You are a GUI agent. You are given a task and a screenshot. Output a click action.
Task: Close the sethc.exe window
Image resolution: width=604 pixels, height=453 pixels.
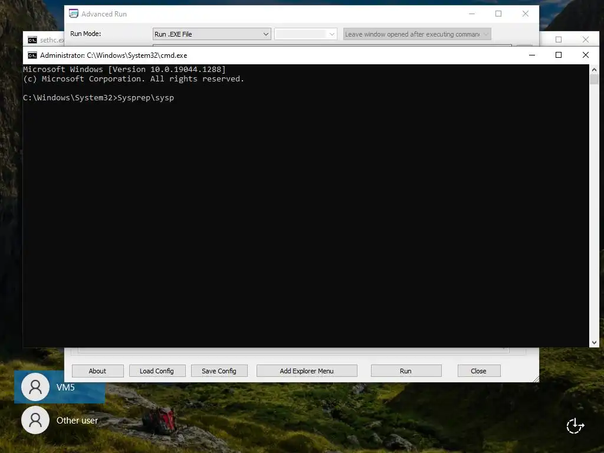[x=586, y=40]
